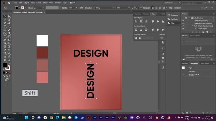This screenshot has height=121, width=216.
Task: Toggle visibility eye of Opacity row
Action: pos(183,75)
